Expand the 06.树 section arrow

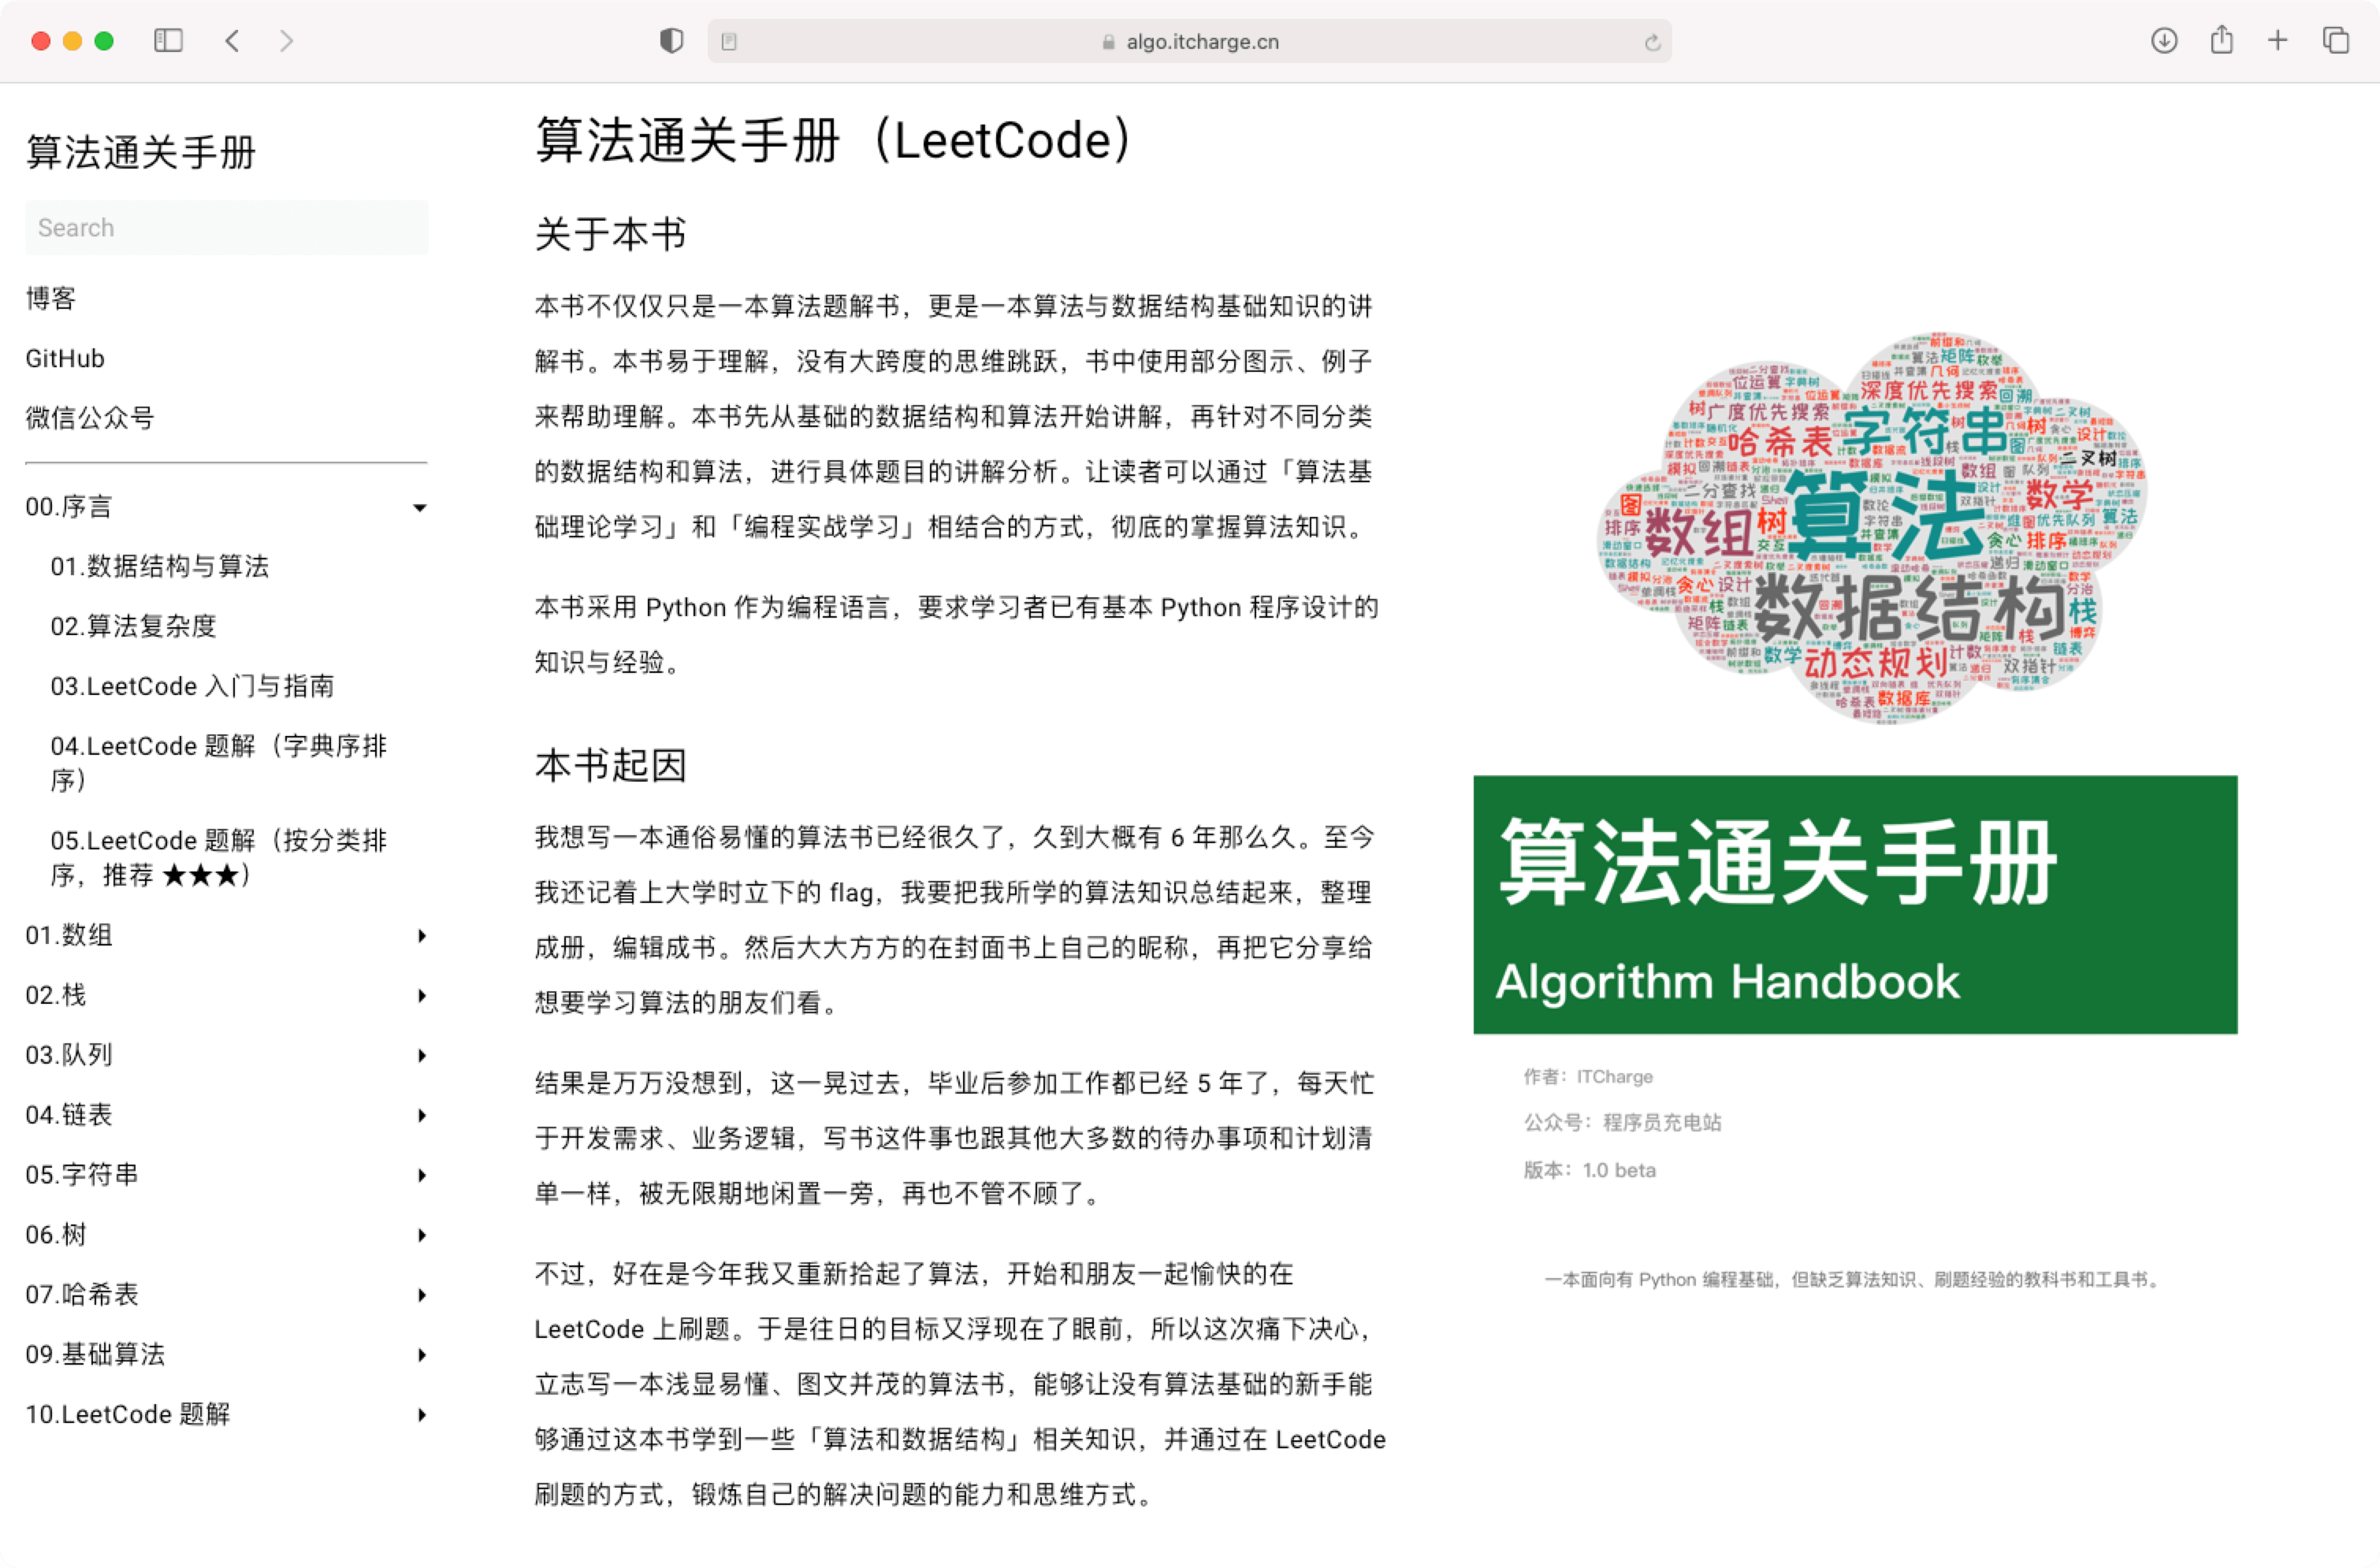[421, 1235]
